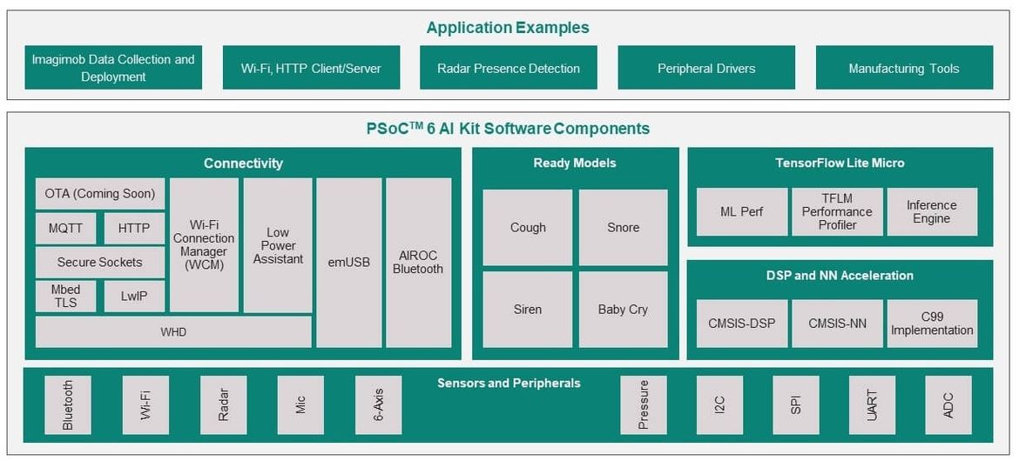Select the ML Perf block

(741, 211)
